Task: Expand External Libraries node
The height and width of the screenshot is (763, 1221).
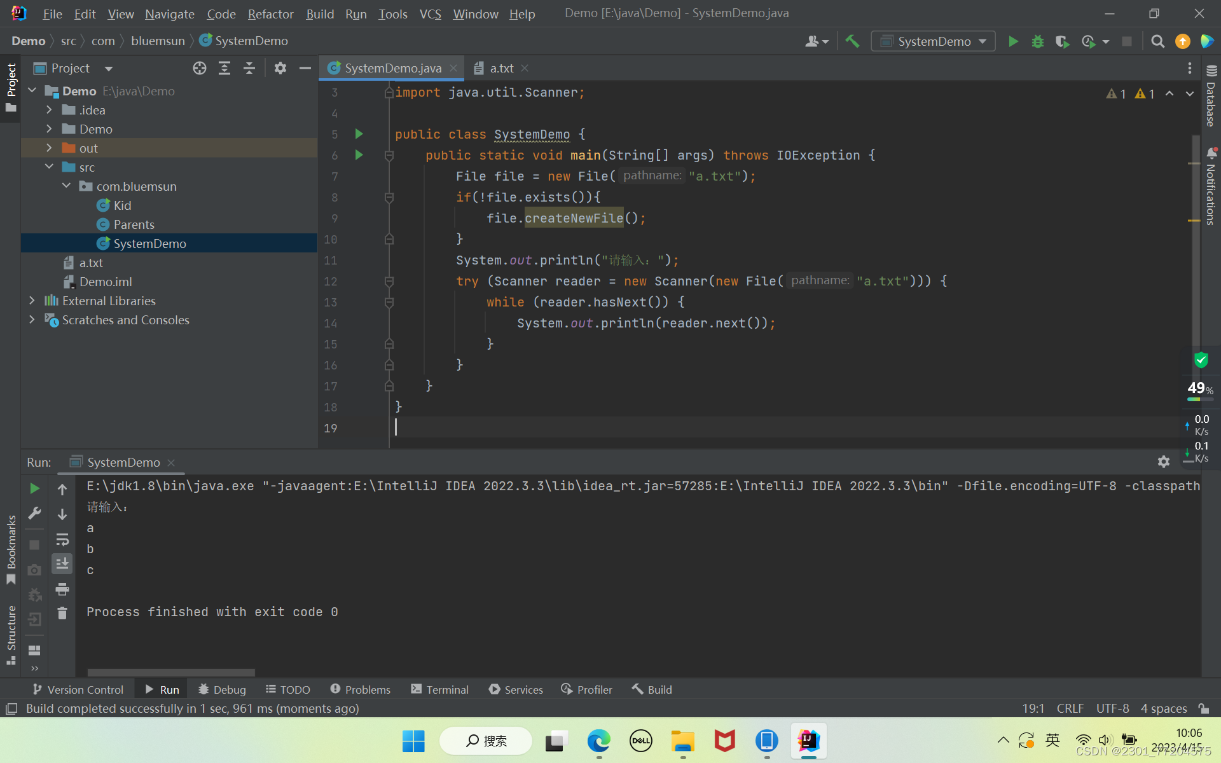Action: point(32,301)
